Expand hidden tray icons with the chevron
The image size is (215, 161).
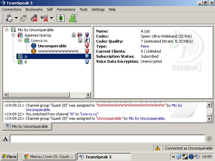173,157
